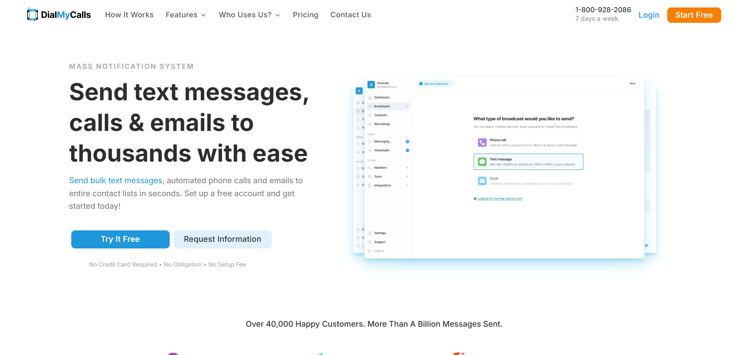This screenshot has height=355, width=744.
Task: Click the Next button in the dashboard
Action: 632,83
